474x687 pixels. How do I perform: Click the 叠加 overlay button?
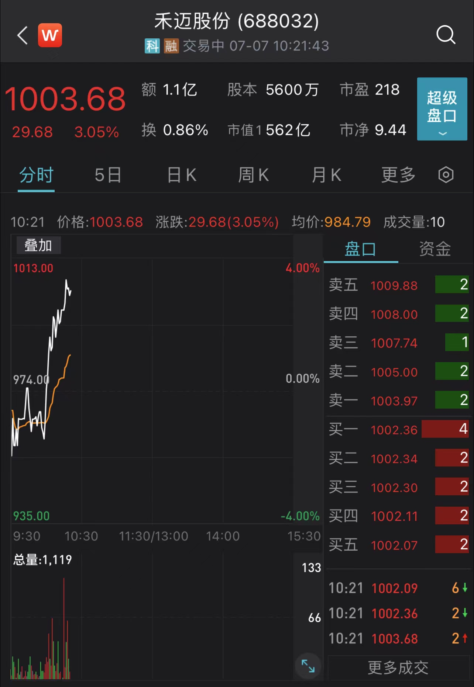(38, 246)
